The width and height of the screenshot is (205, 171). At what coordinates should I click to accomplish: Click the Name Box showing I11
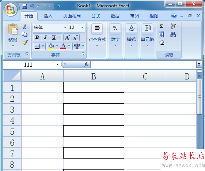point(28,64)
